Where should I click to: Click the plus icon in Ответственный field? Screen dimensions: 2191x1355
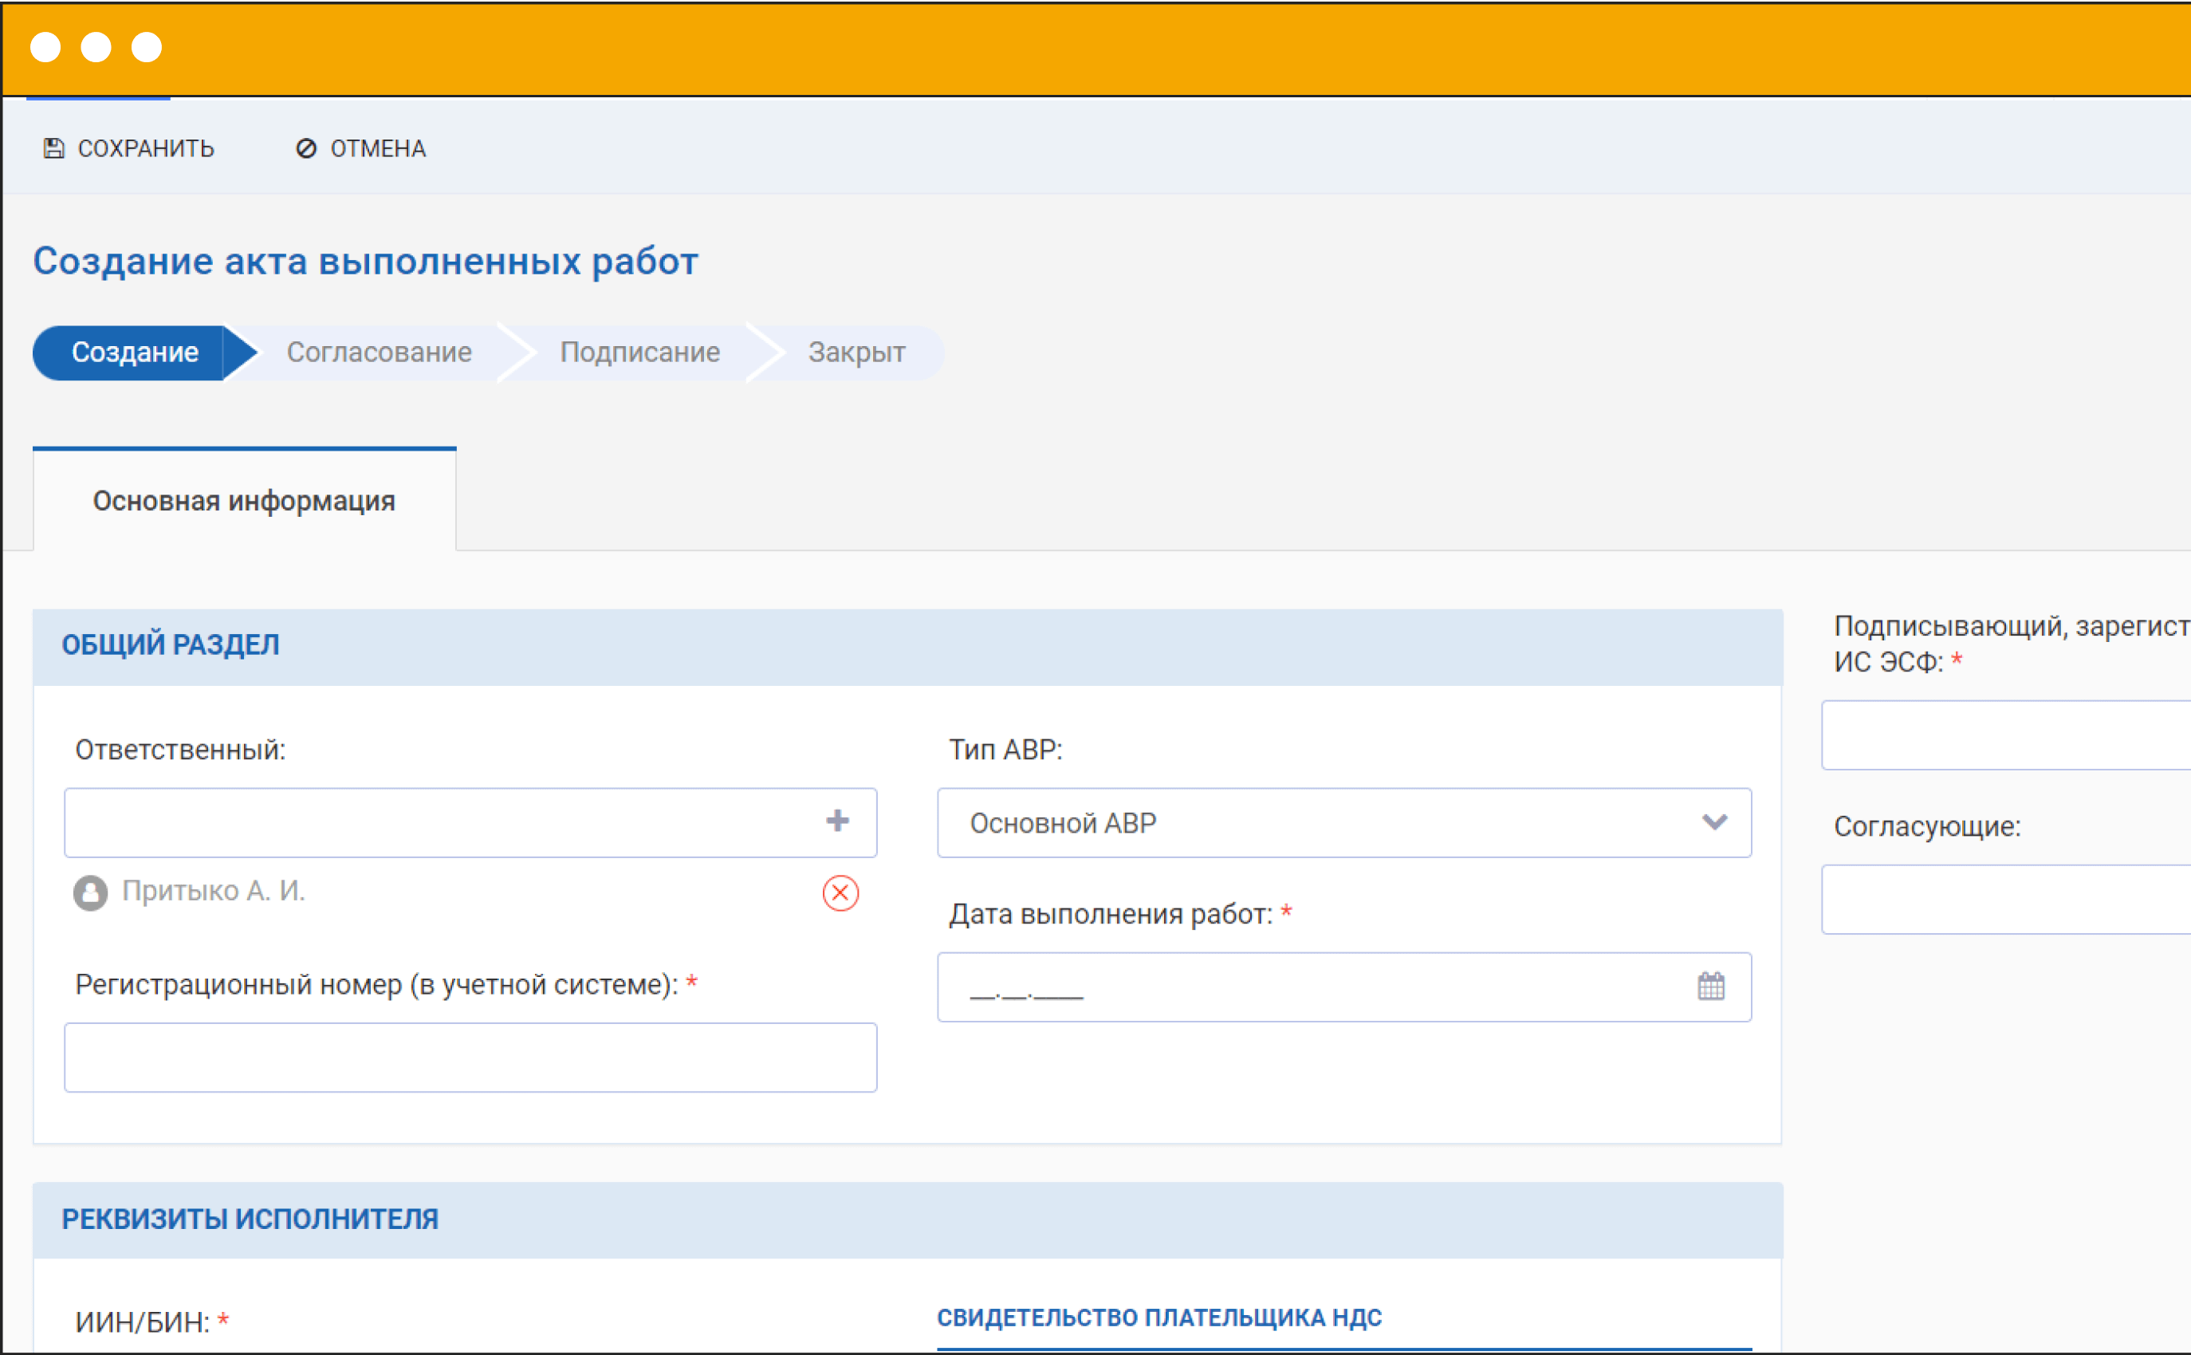coord(837,821)
